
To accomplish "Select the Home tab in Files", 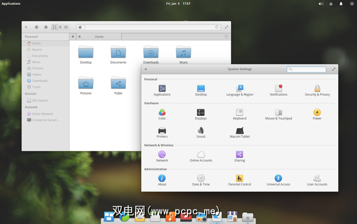I will (99, 37).
